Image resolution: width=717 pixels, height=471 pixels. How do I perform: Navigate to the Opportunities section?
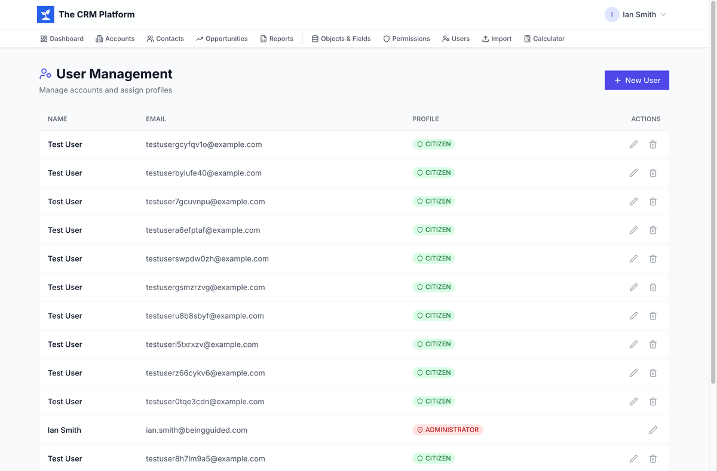click(x=222, y=39)
